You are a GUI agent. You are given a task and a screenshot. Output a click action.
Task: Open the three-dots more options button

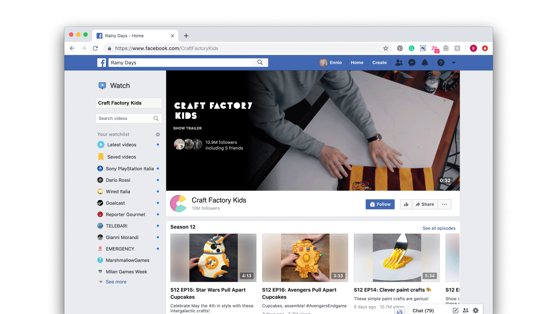point(445,204)
